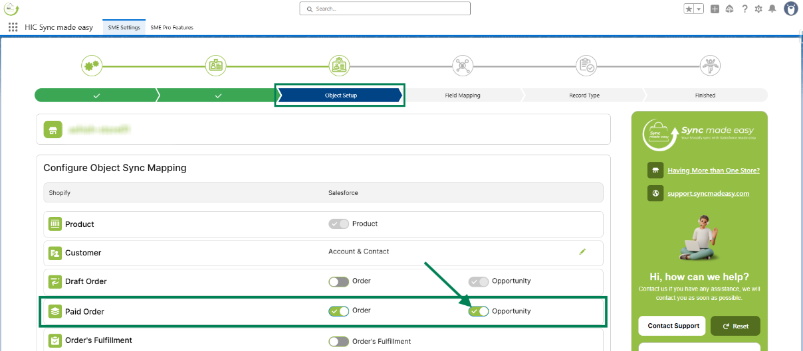This screenshot has height=351, width=803.
Task: Click the Shopify column header
Action: 60,192
